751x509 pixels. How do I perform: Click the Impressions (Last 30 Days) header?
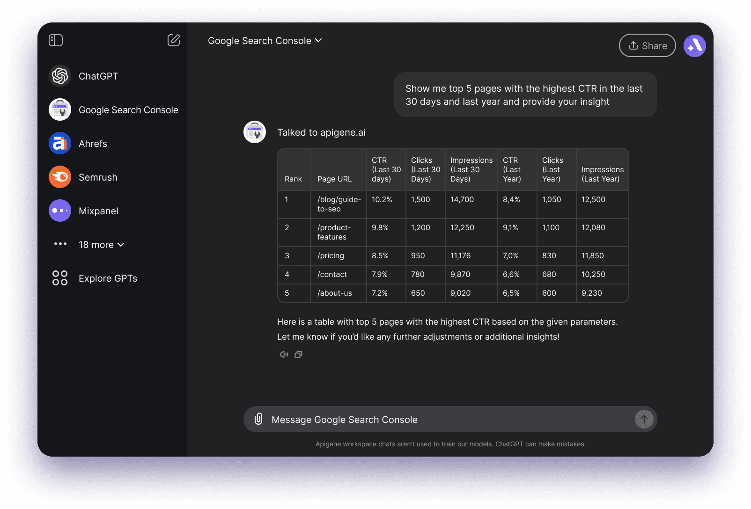pos(471,169)
